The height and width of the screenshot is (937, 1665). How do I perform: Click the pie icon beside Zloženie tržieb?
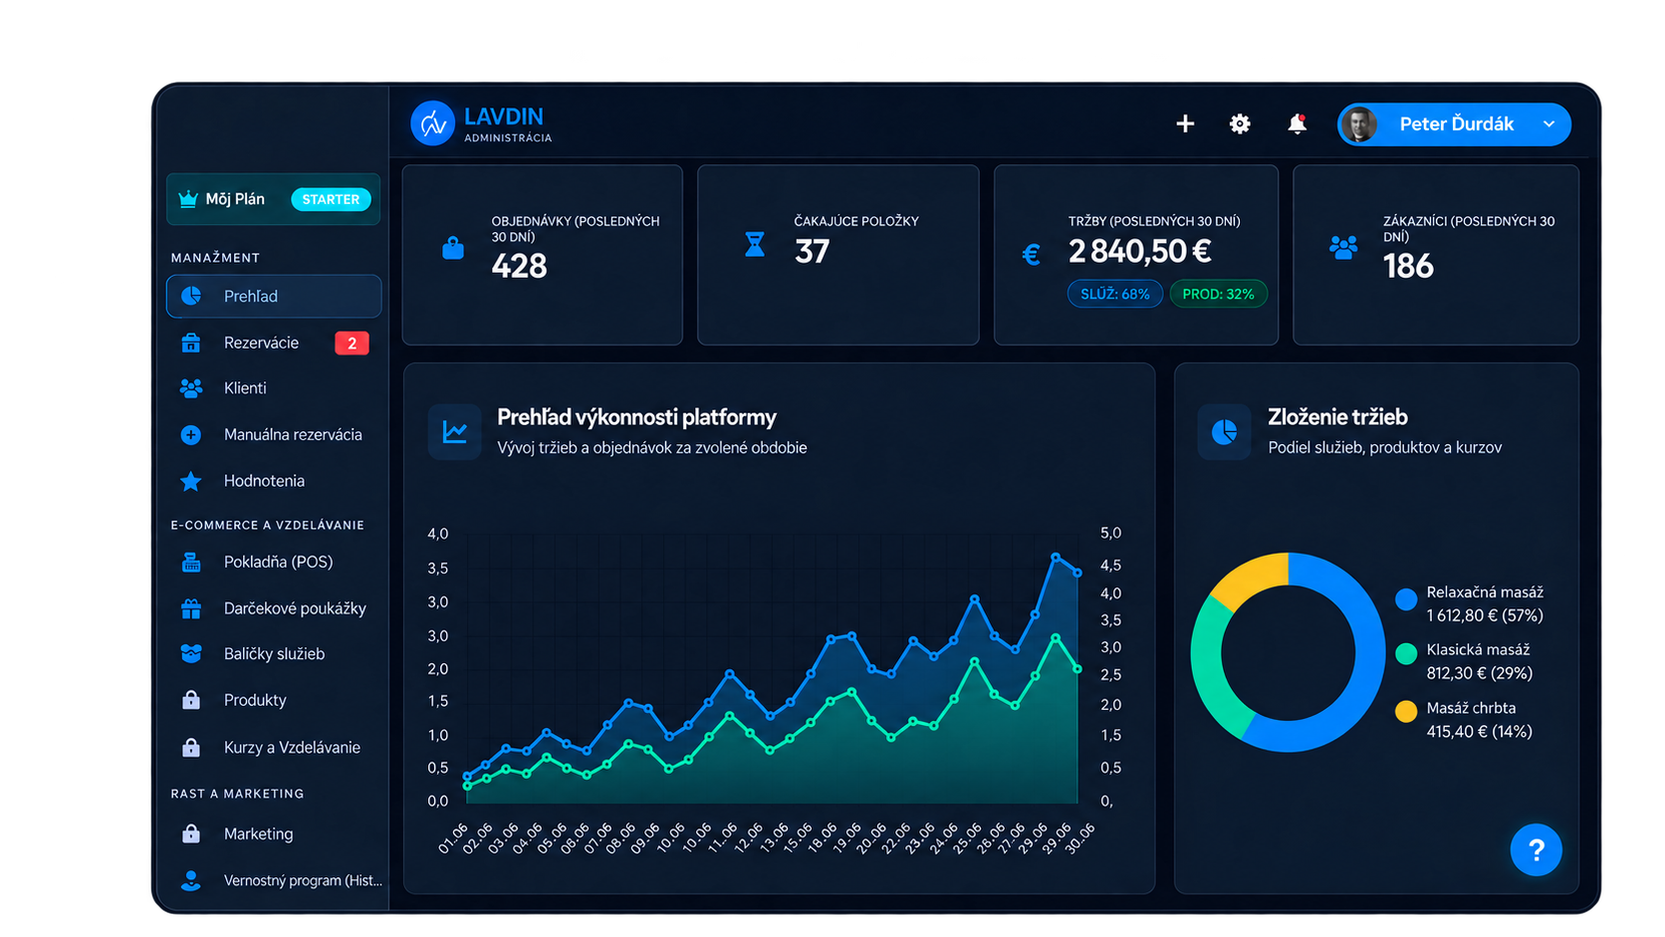pos(1225,432)
